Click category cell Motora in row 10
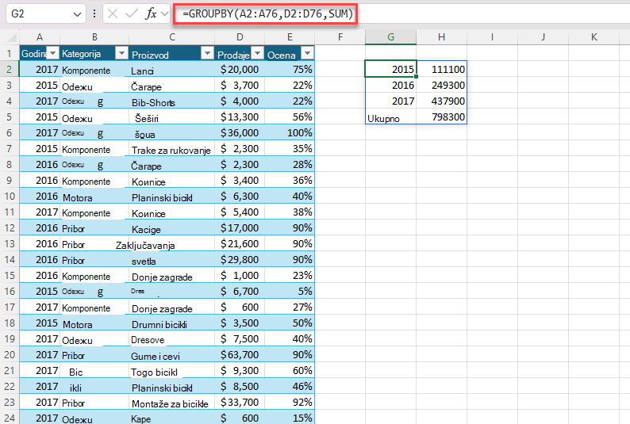The width and height of the screenshot is (630, 424). [x=94, y=197]
